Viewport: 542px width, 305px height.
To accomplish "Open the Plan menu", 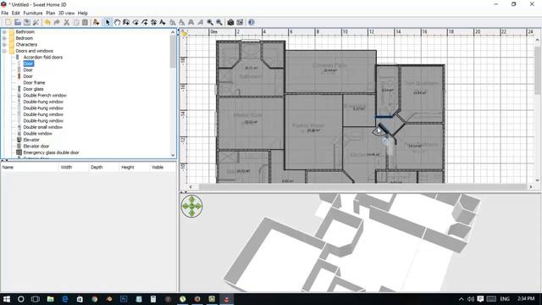I will (x=51, y=14).
